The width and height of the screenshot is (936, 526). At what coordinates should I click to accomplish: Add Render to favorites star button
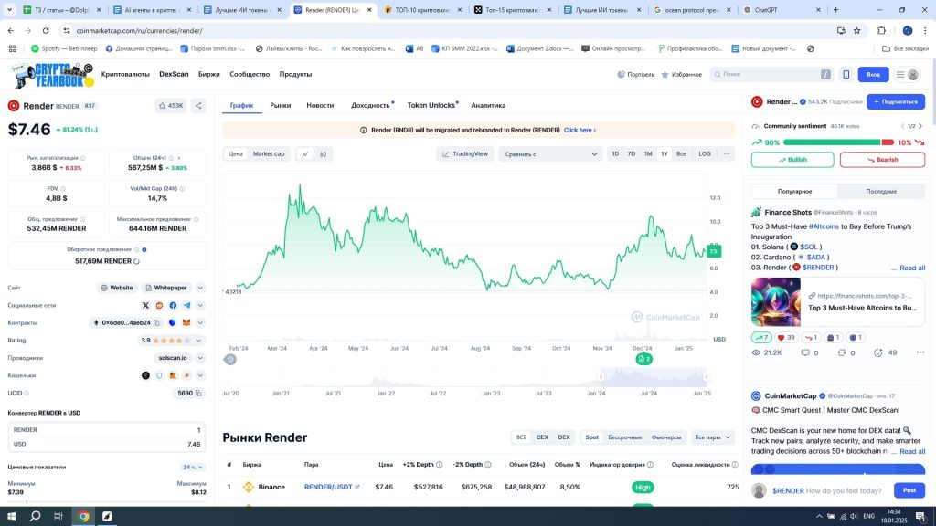click(171, 106)
